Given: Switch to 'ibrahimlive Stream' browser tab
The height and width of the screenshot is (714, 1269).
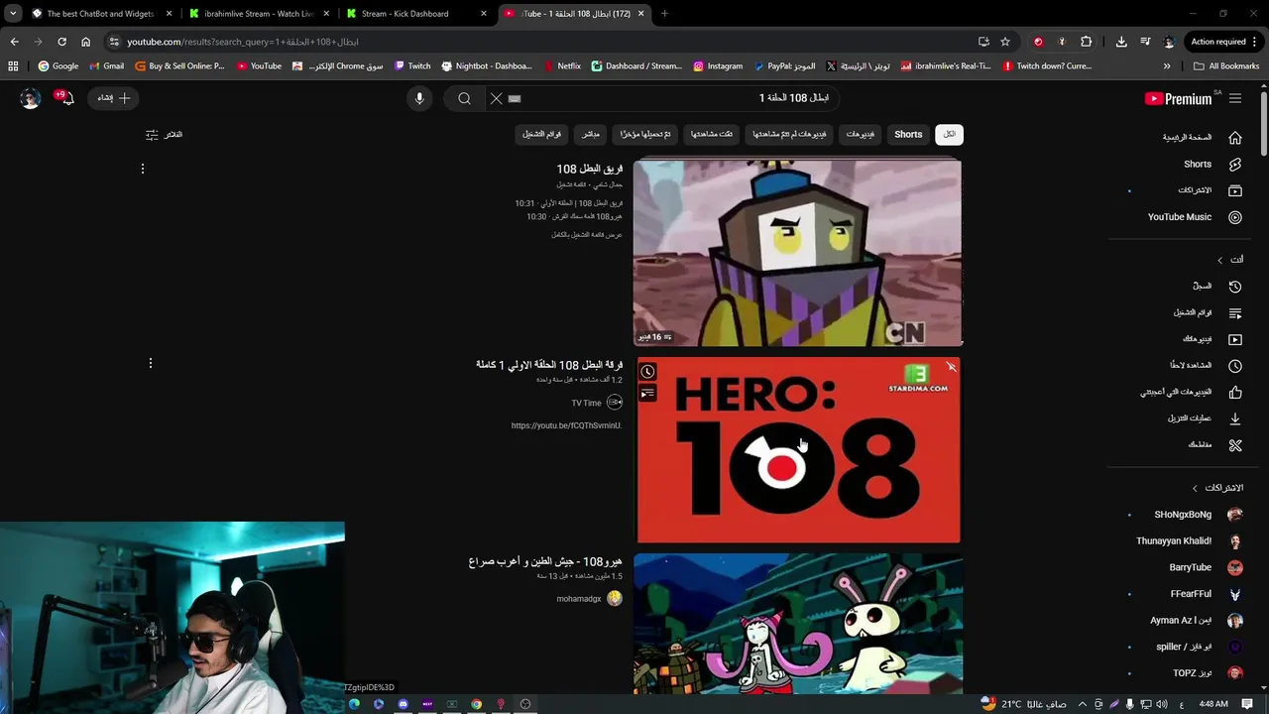Looking at the screenshot, I should coord(259,14).
